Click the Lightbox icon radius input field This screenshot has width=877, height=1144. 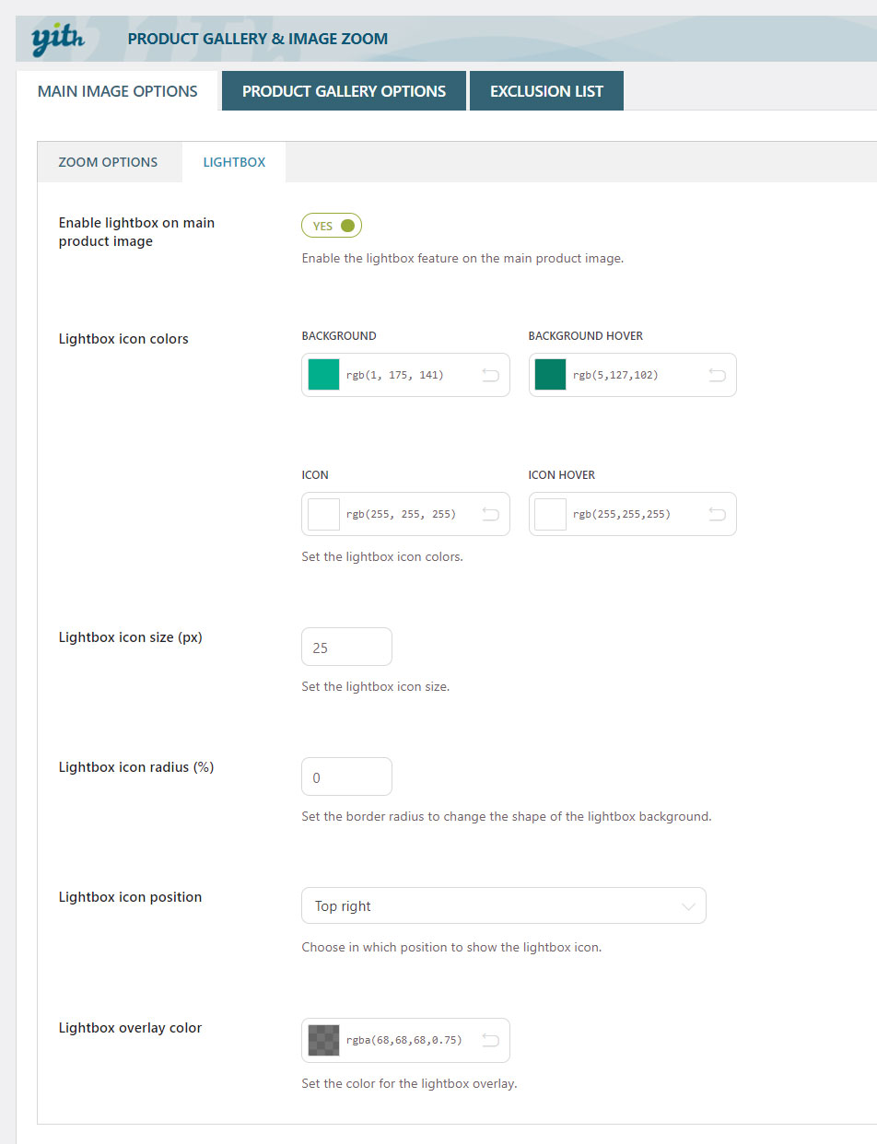pyautogui.click(x=346, y=777)
